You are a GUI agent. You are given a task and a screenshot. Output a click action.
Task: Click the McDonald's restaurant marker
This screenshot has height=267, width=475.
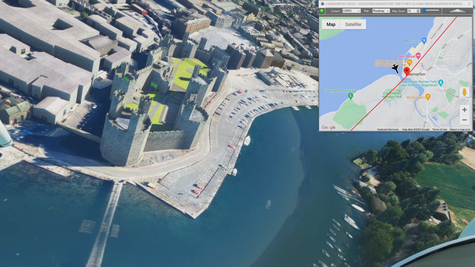point(428,97)
